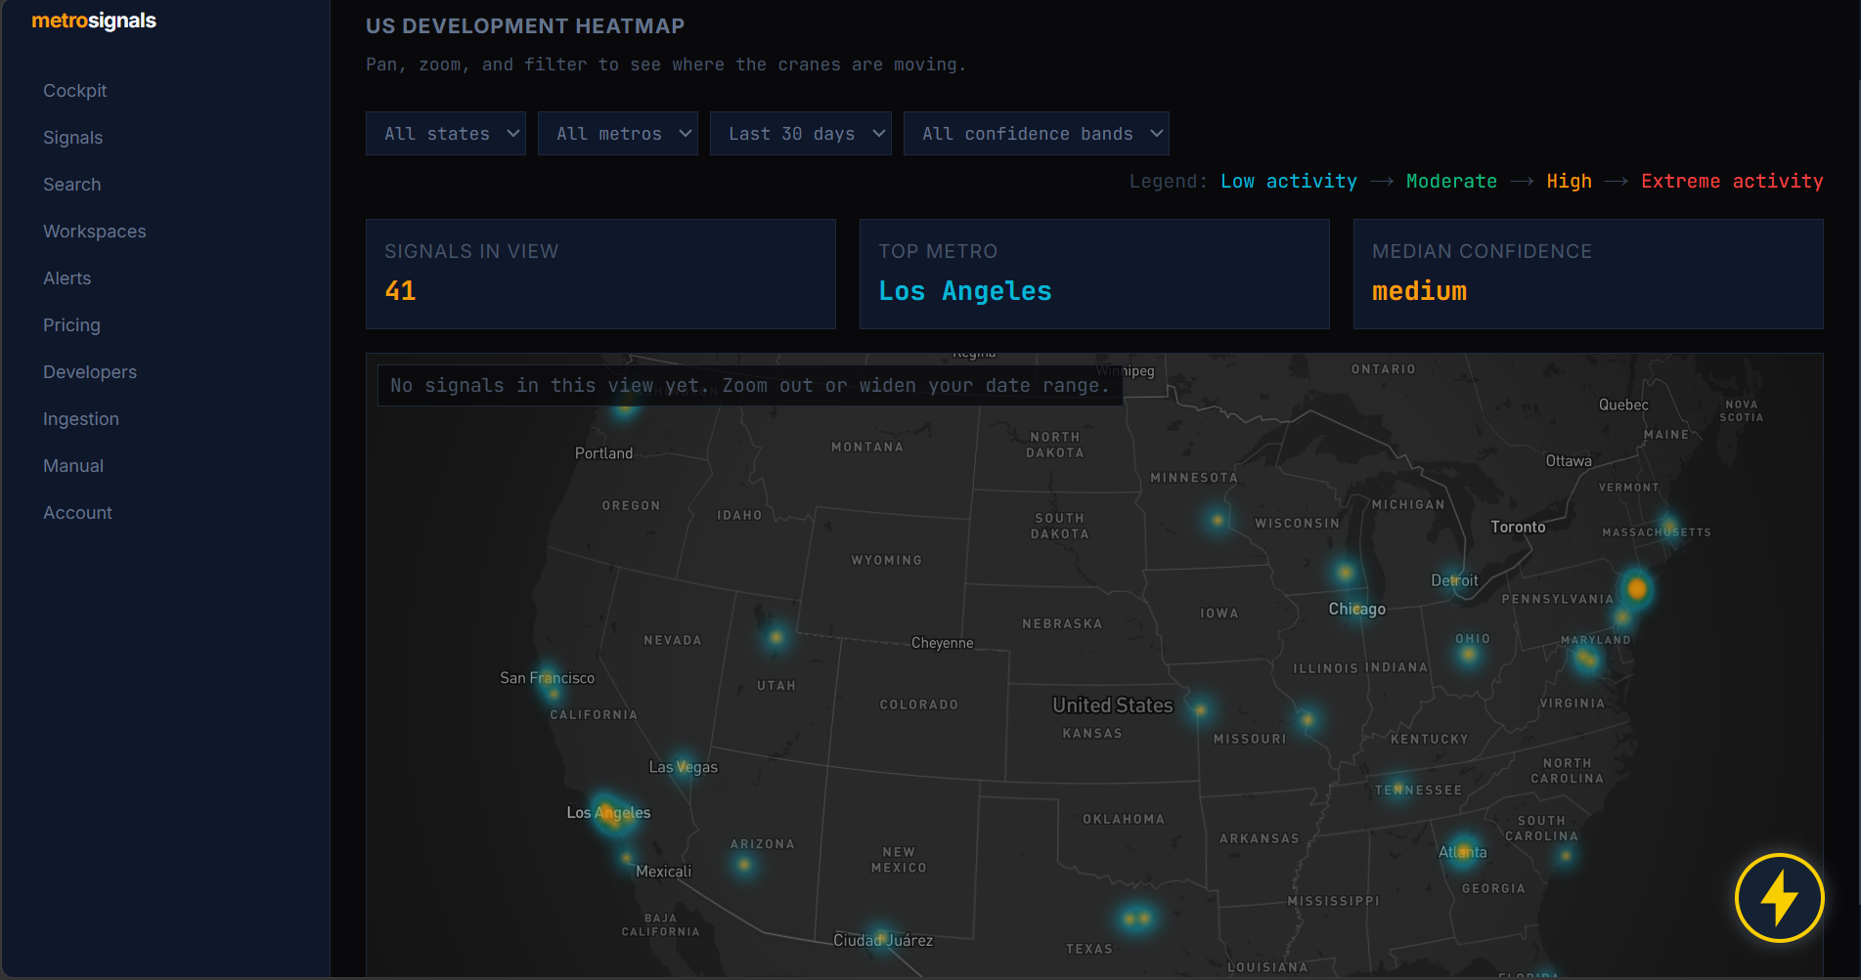Open All confidence bands filter
Screen dimensions: 1861x980
tap(1037, 134)
